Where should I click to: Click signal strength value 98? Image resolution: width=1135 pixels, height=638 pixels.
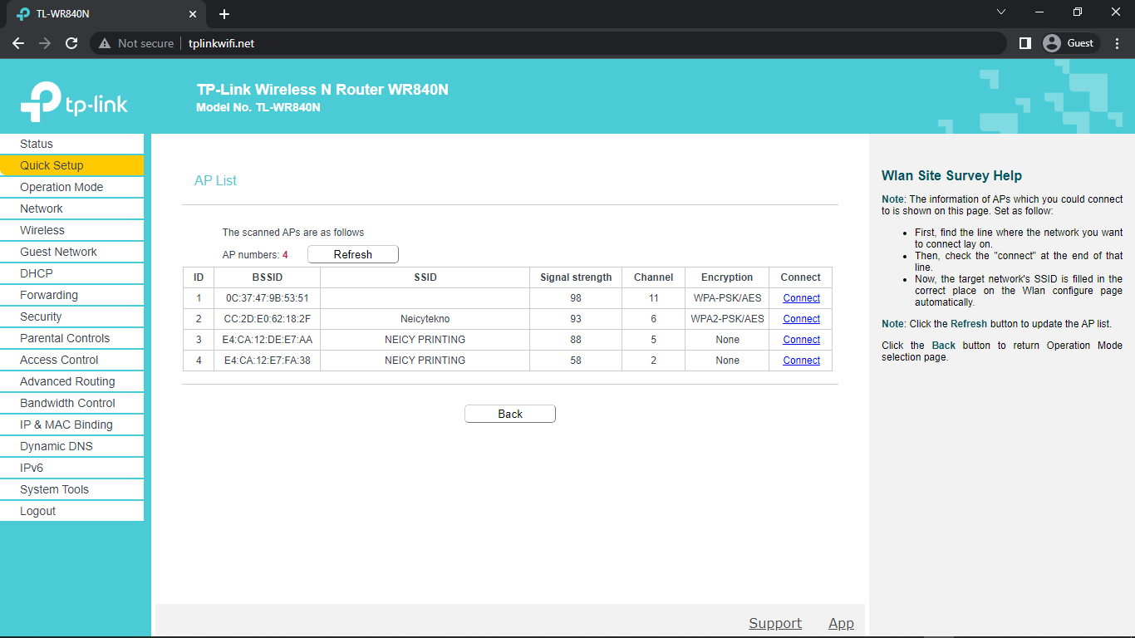576,298
